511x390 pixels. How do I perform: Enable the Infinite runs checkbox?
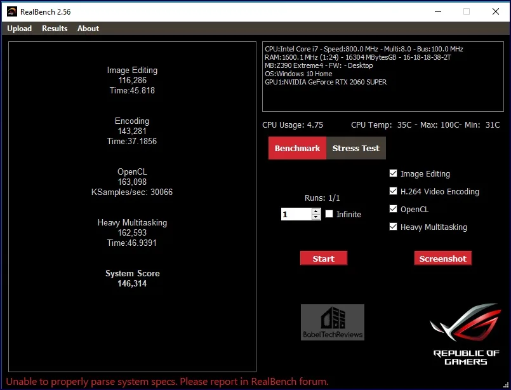pos(329,214)
